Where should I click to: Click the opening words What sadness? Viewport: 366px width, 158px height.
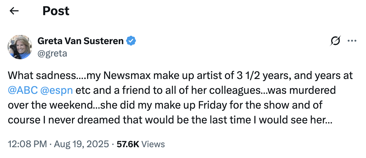(x=43, y=76)
